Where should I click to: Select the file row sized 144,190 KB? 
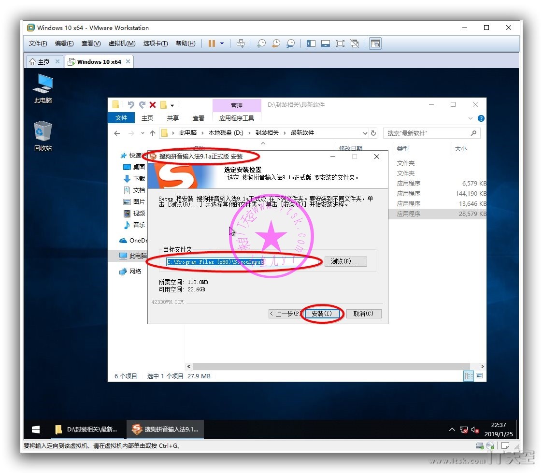click(437, 194)
